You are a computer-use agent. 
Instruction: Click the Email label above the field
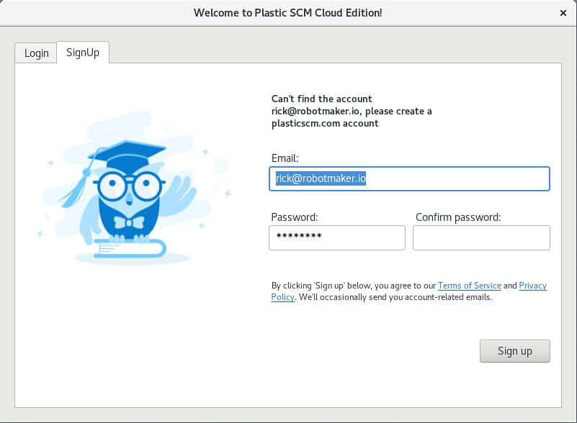[282, 158]
